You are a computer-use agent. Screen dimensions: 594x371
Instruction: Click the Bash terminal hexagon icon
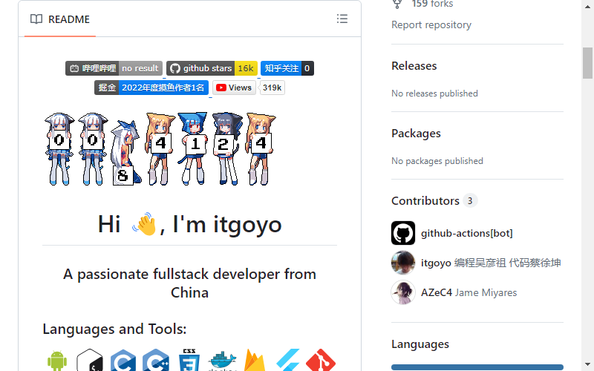pos(90,360)
